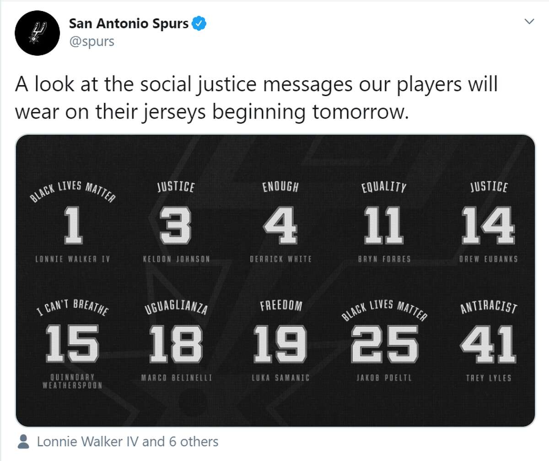Click jersey number 14 Drew Eubanks
This screenshot has width=549, height=461.
488,225
